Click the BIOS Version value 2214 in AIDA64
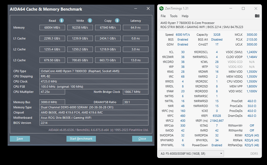This screenshot has width=267, height=165. click(x=94, y=123)
